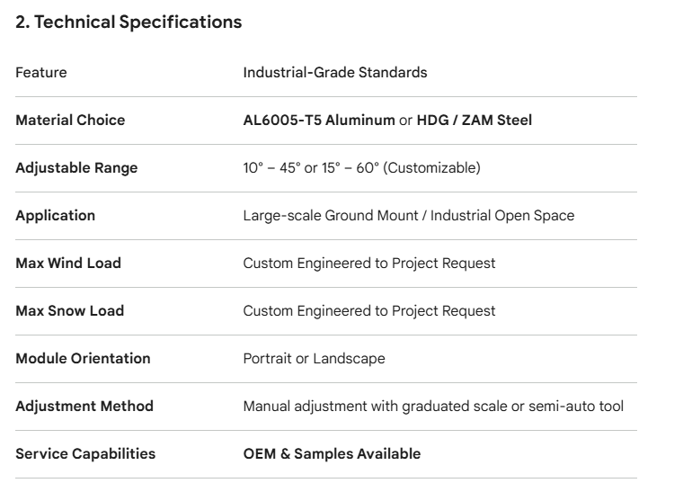692x483 pixels.
Task: Click the "2. Technical Specifications" heading
Action: 129,23
